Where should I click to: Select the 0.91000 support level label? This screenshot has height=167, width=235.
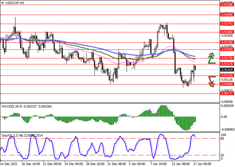point(227,84)
